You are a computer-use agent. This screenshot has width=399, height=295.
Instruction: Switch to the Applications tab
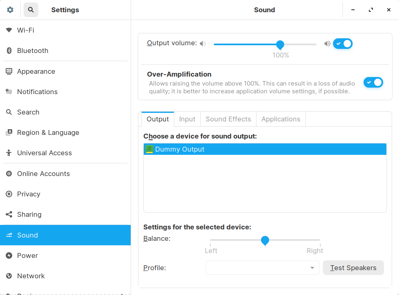pyautogui.click(x=281, y=119)
